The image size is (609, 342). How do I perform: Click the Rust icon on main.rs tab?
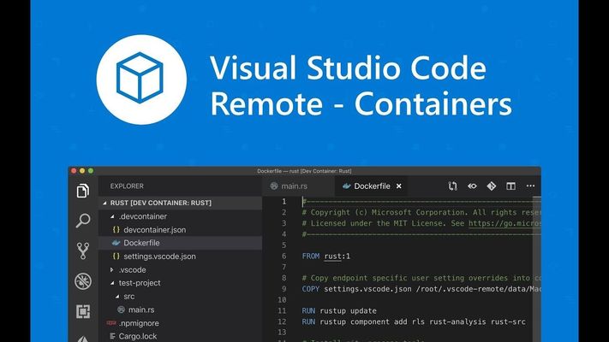(x=274, y=186)
